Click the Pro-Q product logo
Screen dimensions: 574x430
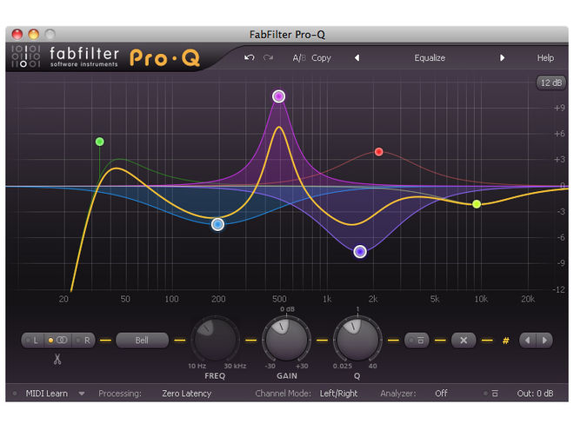[164, 58]
